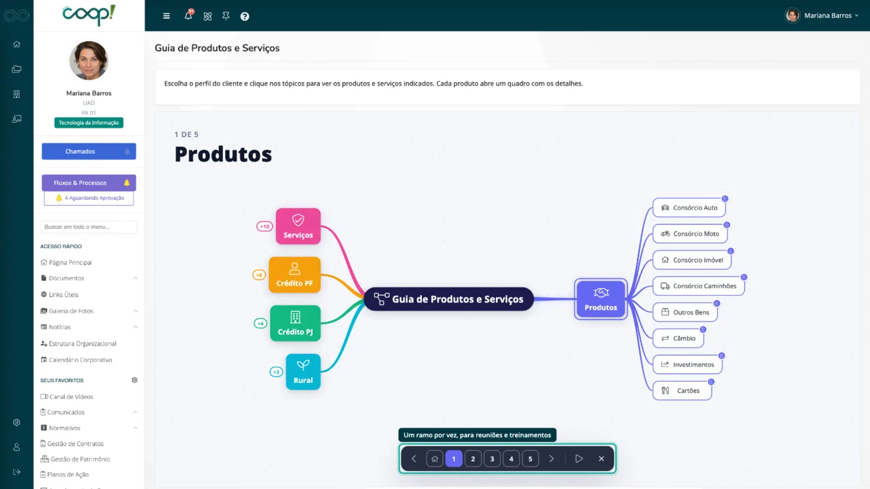Select the Rural mind map node
This screenshot has height=489, width=870.
click(x=303, y=372)
